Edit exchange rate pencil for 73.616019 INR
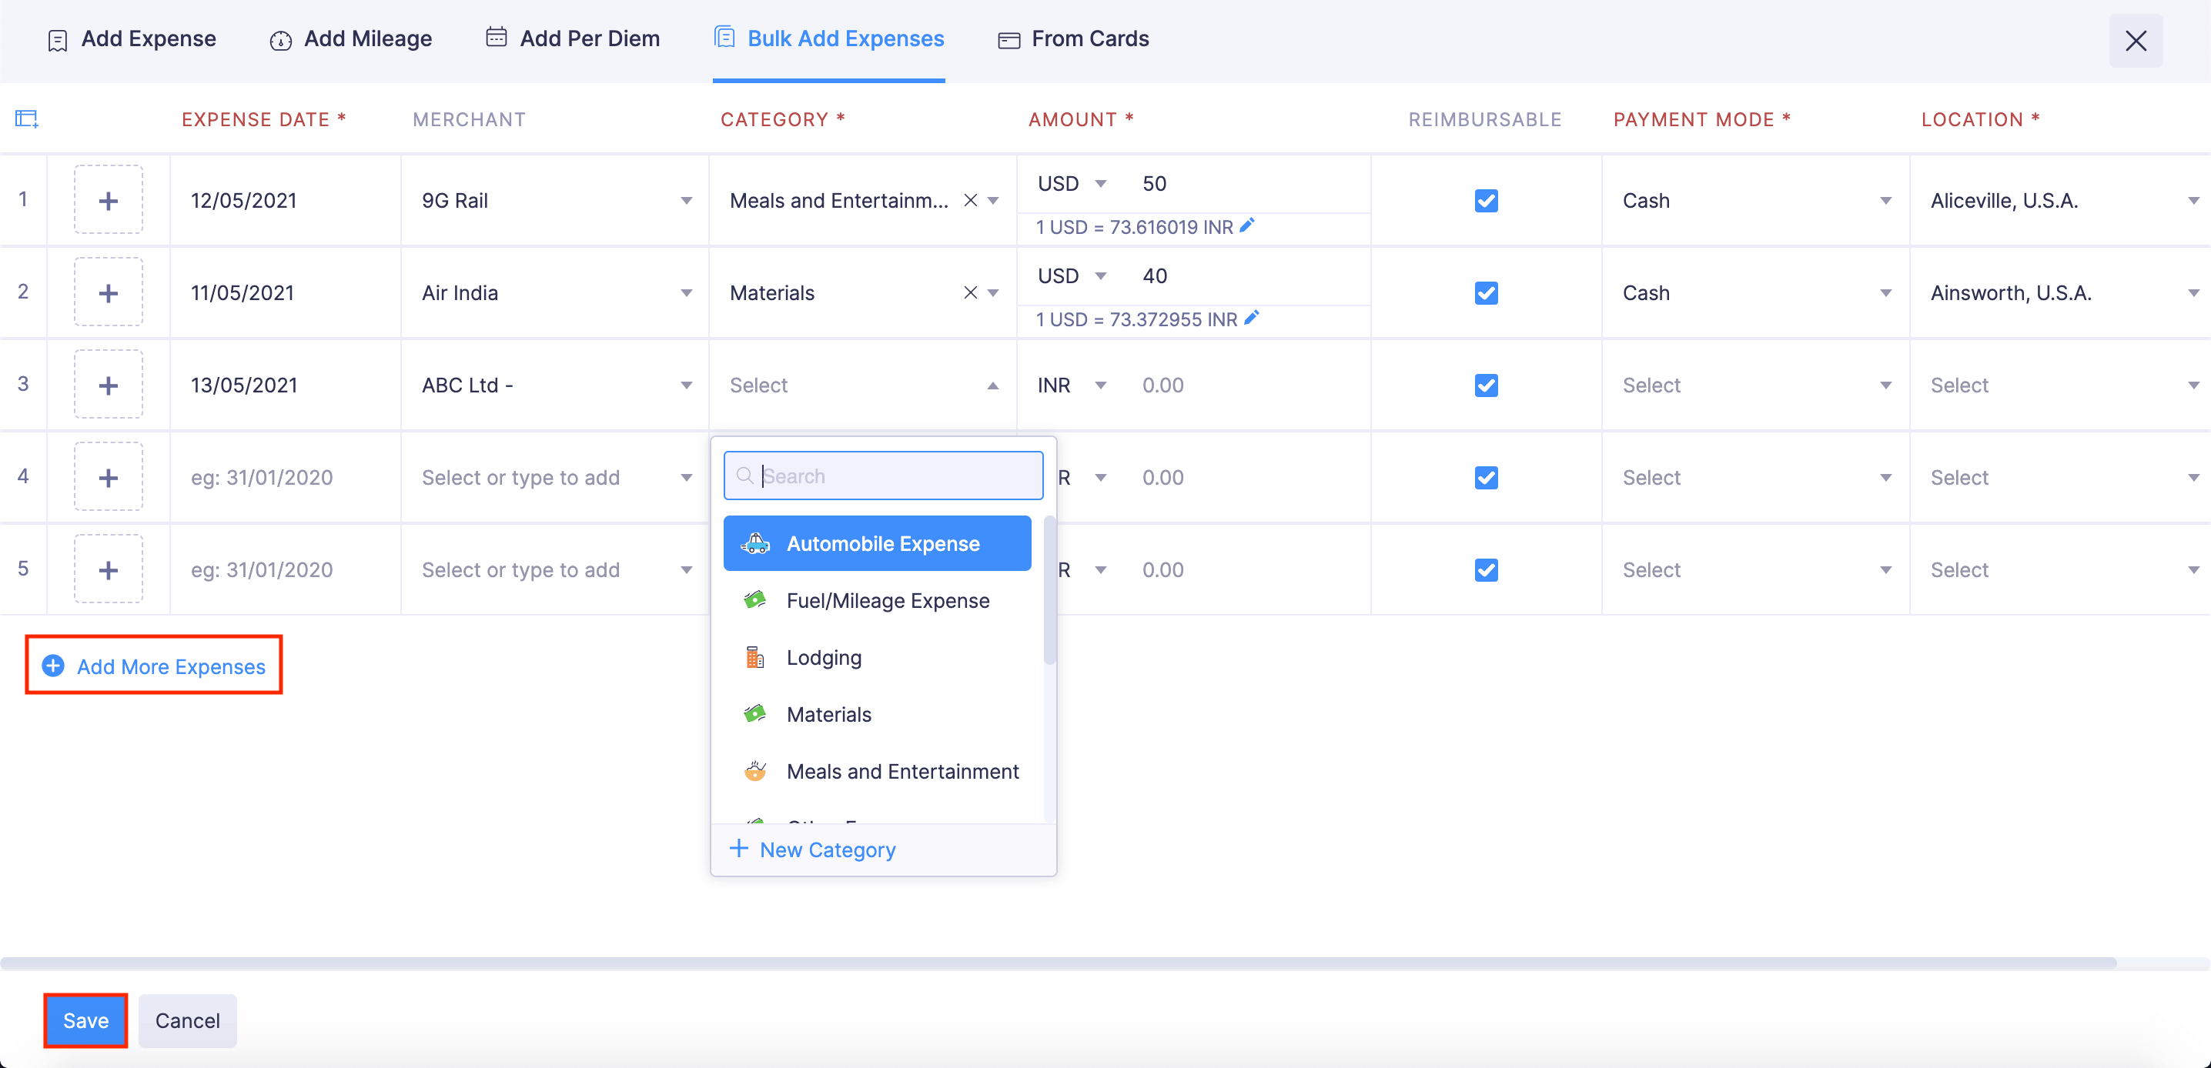 point(1247,225)
